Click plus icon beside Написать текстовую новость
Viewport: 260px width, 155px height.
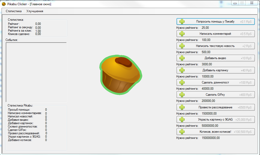[182, 46]
